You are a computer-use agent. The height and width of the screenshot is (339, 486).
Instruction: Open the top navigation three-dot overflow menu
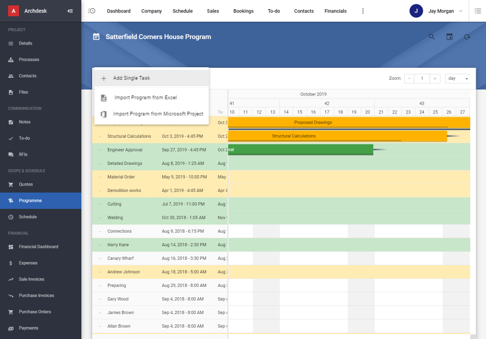click(363, 11)
